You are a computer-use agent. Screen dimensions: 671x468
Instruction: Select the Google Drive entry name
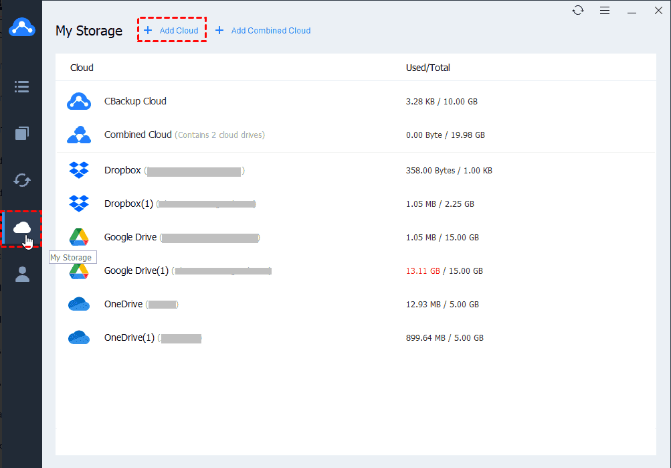pyautogui.click(x=130, y=237)
